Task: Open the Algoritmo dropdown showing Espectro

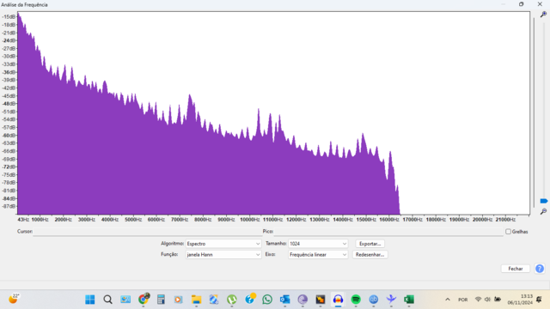Action: [x=223, y=244]
